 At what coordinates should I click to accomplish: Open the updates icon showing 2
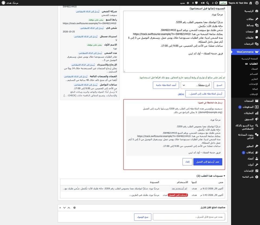(x=216, y=3)
